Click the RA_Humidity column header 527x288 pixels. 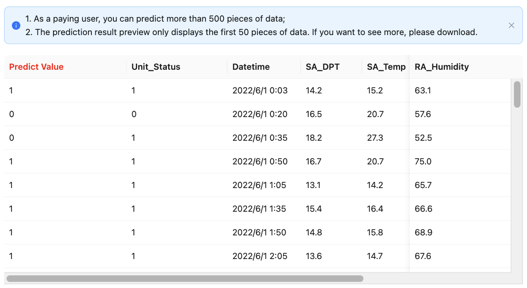(442, 67)
